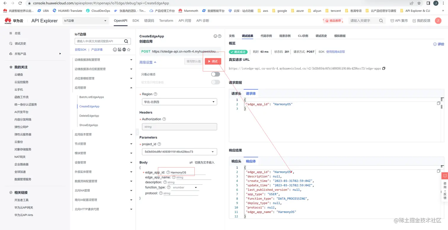Expand 节点管理 category

[x=103, y=144]
